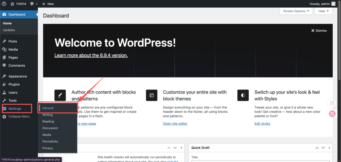Click the Users person icon
The image size is (341, 162).
click(4, 92)
